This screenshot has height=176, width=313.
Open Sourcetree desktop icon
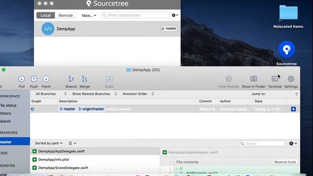287,49
